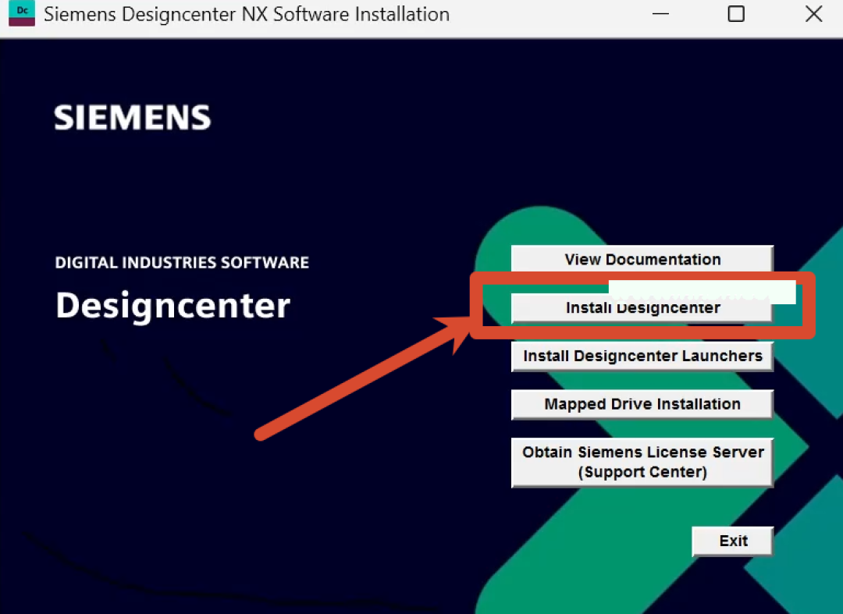Close the Siemens installation window

813,14
